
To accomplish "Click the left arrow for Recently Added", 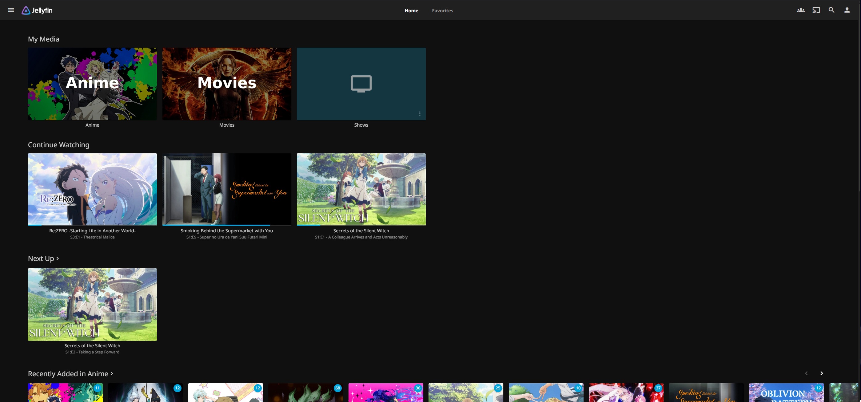I will click(806, 373).
